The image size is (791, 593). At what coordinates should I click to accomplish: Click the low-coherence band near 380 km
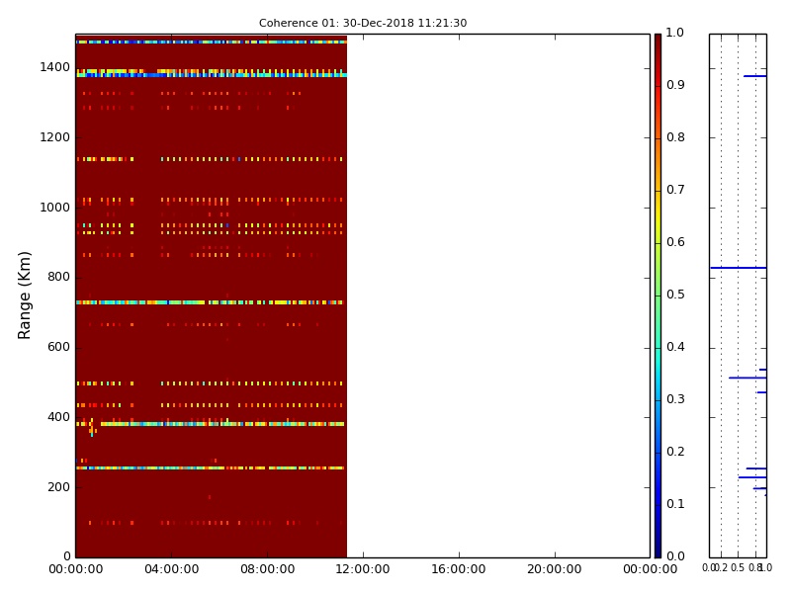(211, 424)
